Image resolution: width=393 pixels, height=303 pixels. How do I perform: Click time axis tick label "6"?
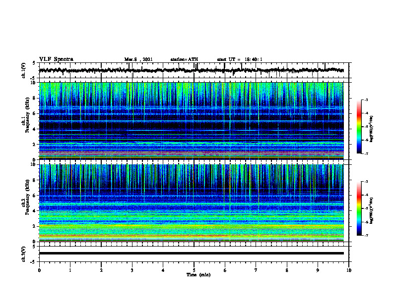click(x=225, y=270)
